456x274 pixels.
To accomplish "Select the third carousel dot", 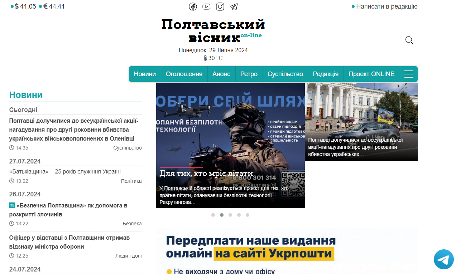I will (230, 215).
